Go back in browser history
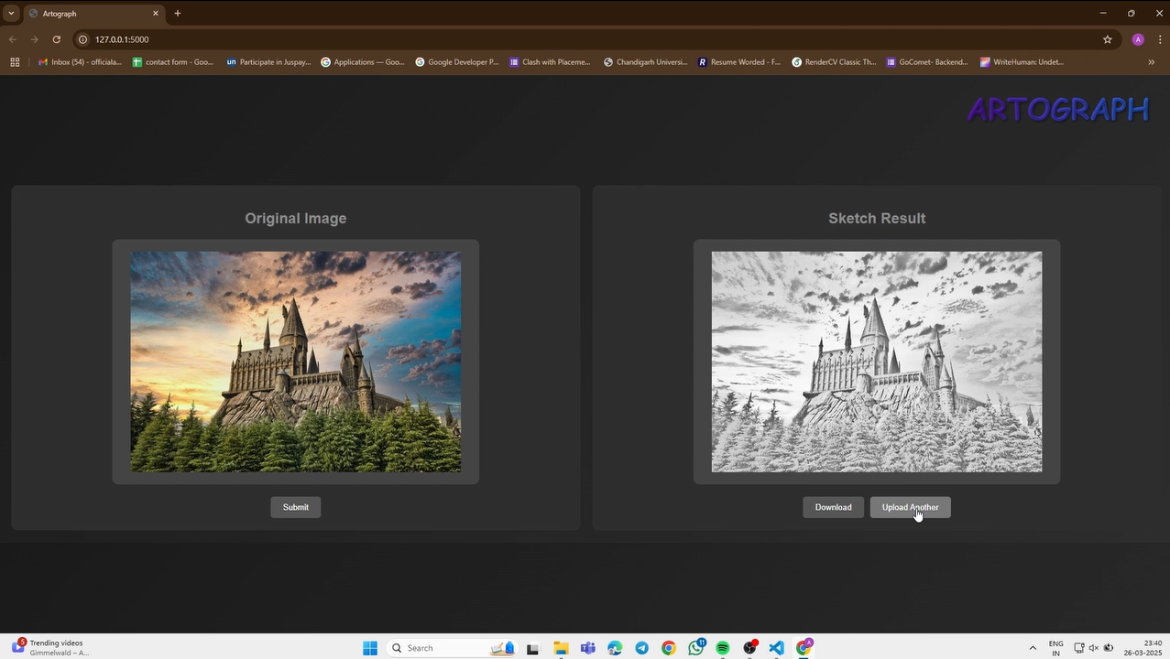Viewport: 1170px width, 659px height. coord(13,39)
